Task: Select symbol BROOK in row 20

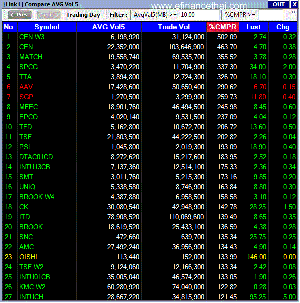Action: pos(31,227)
